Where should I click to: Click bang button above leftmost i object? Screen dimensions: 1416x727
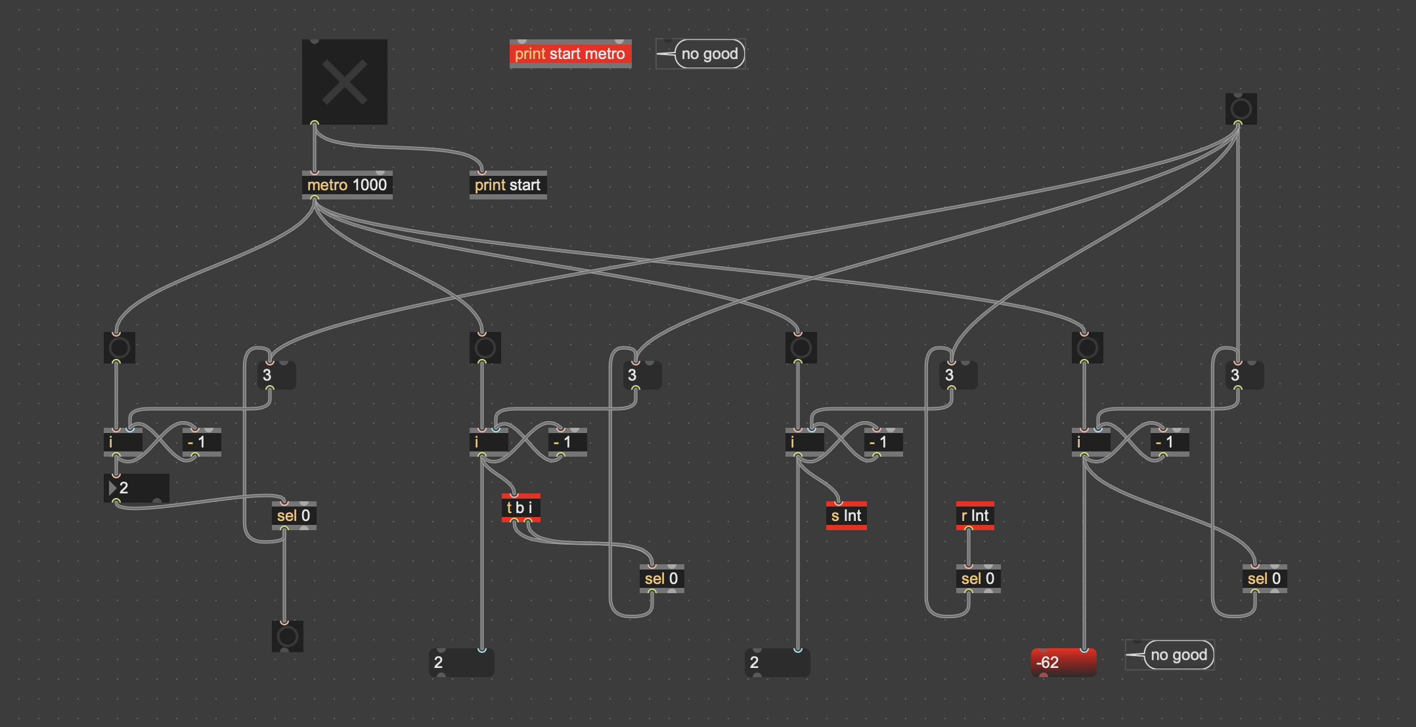119,348
